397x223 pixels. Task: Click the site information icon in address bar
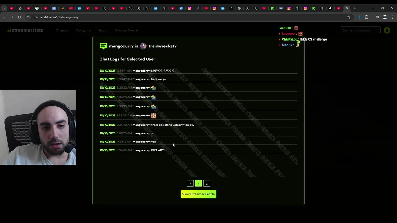coord(28,17)
